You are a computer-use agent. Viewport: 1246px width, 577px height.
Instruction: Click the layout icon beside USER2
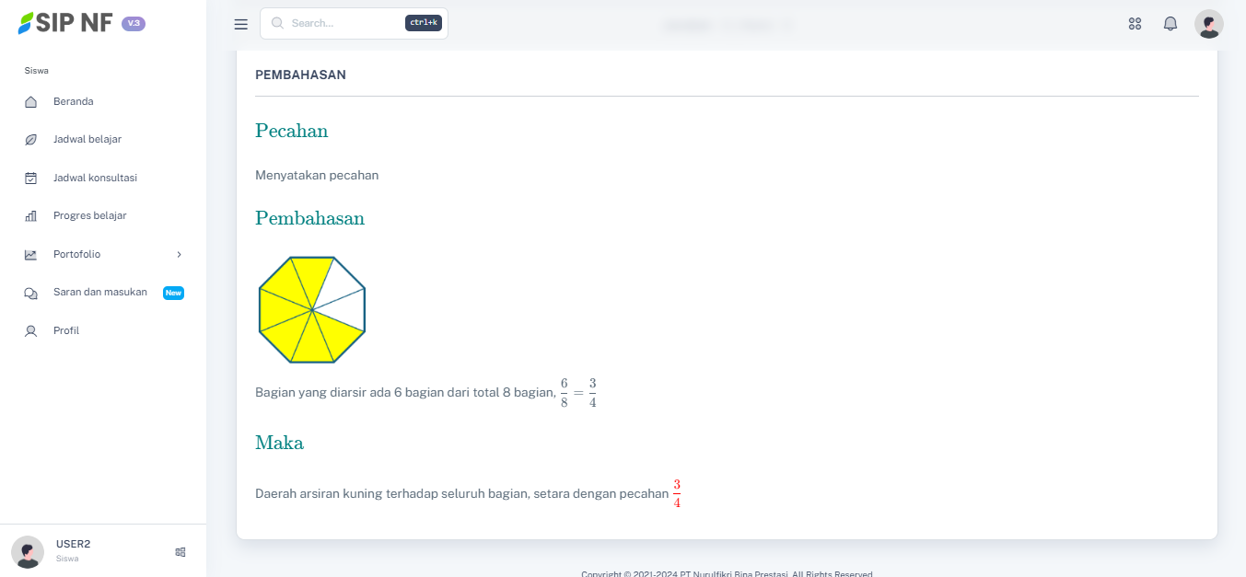(x=180, y=552)
